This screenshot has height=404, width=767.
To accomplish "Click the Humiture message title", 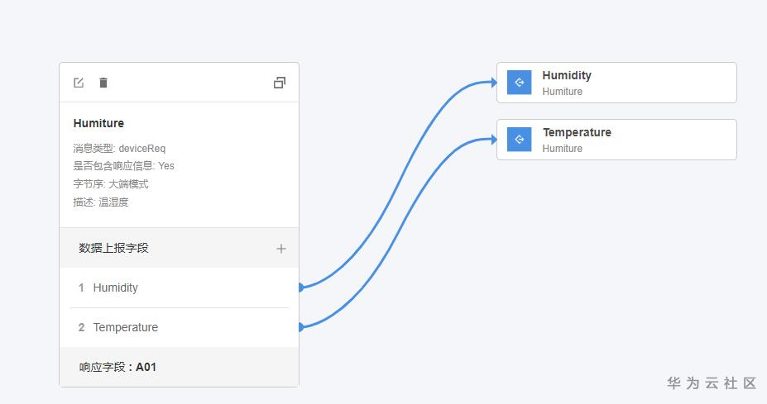I will [x=98, y=123].
